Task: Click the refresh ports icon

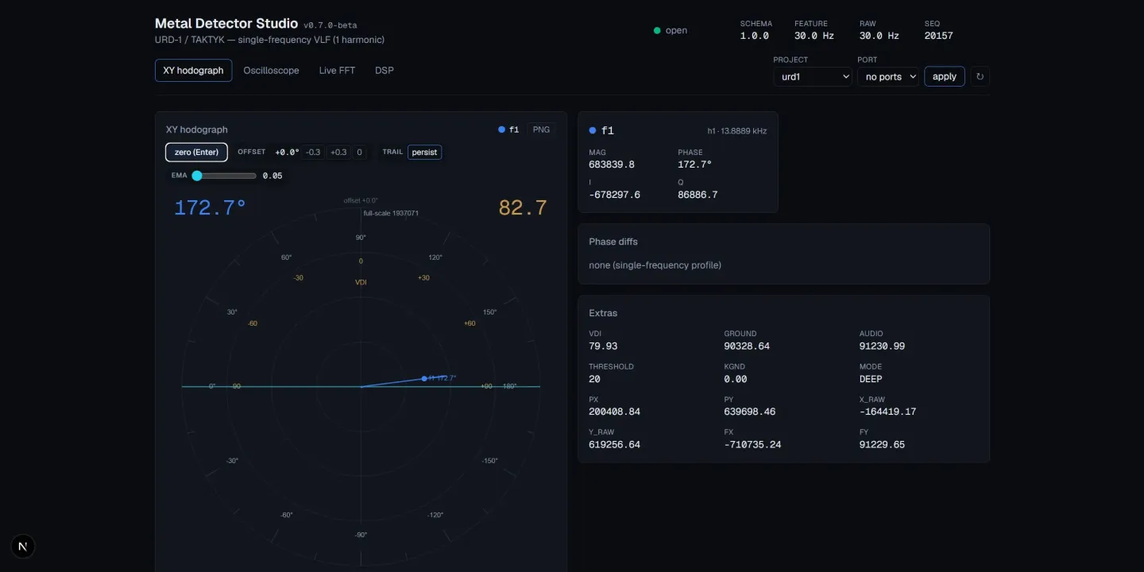Action: tap(980, 76)
